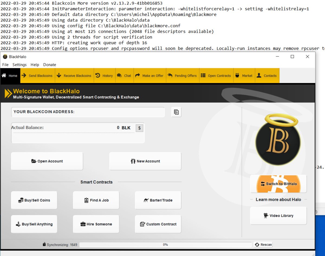Click the 'Welcome to BlackHalo' heading
Viewport: 325px width, 256px height.
46,91
